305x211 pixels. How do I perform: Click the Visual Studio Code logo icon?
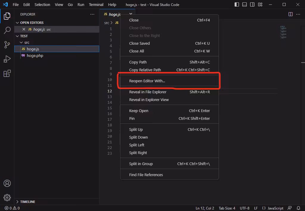[x=5, y=4]
